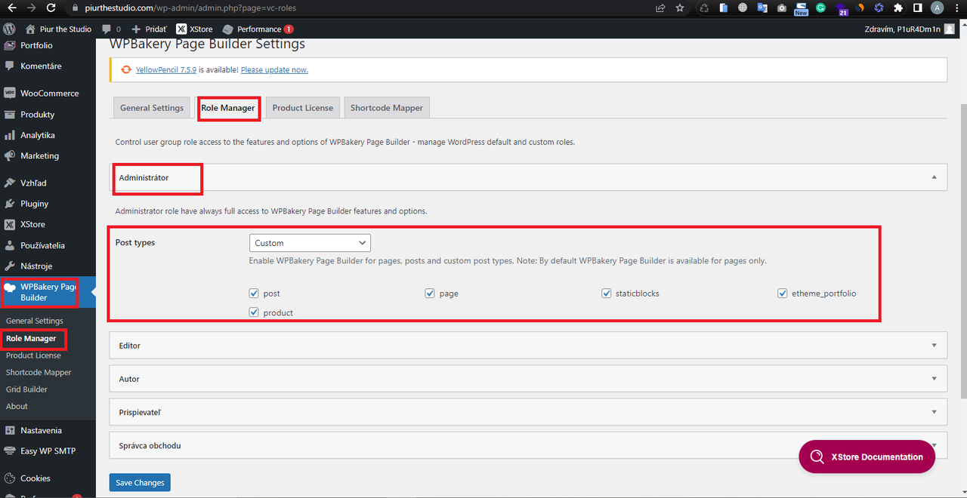
Task: Open the globe extension icon
Action: click(x=743, y=8)
